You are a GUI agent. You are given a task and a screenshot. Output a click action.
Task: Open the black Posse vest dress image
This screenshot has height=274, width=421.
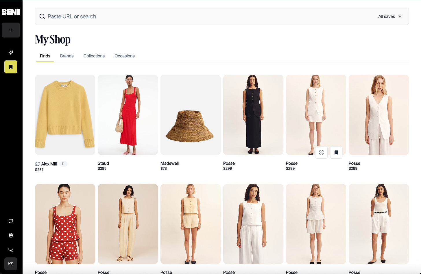click(253, 115)
